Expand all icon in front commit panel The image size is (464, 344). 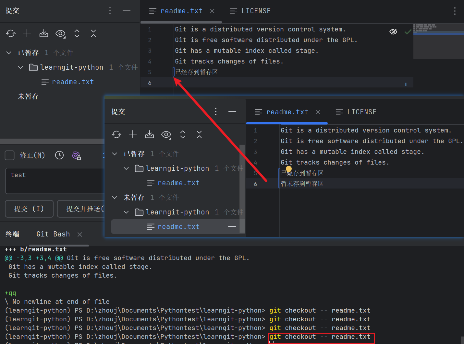coord(183,134)
